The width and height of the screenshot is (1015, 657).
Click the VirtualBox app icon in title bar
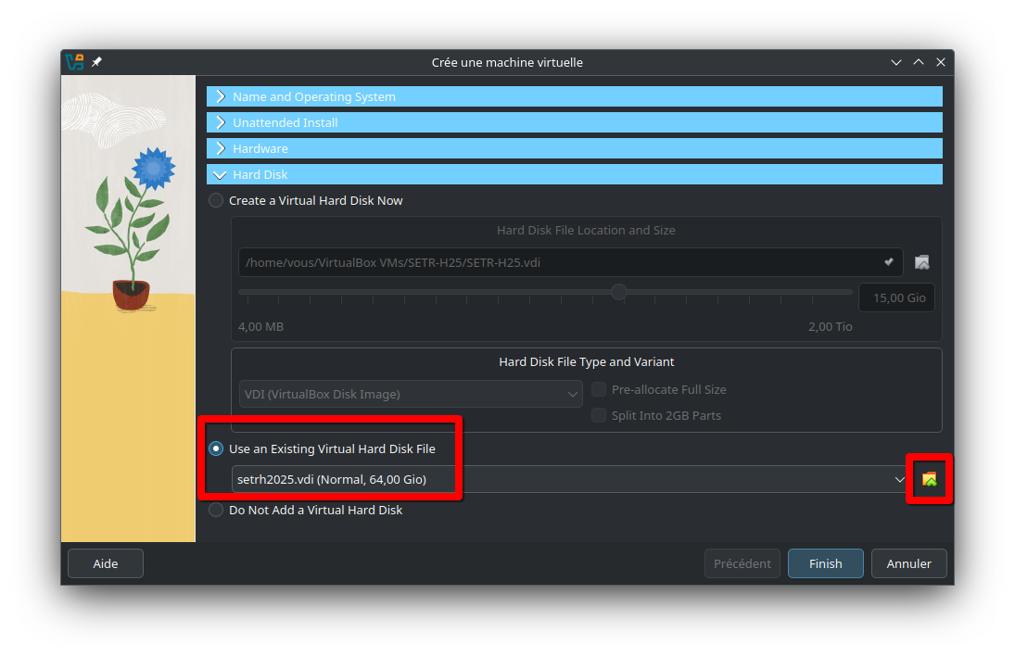click(x=74, y=62)
